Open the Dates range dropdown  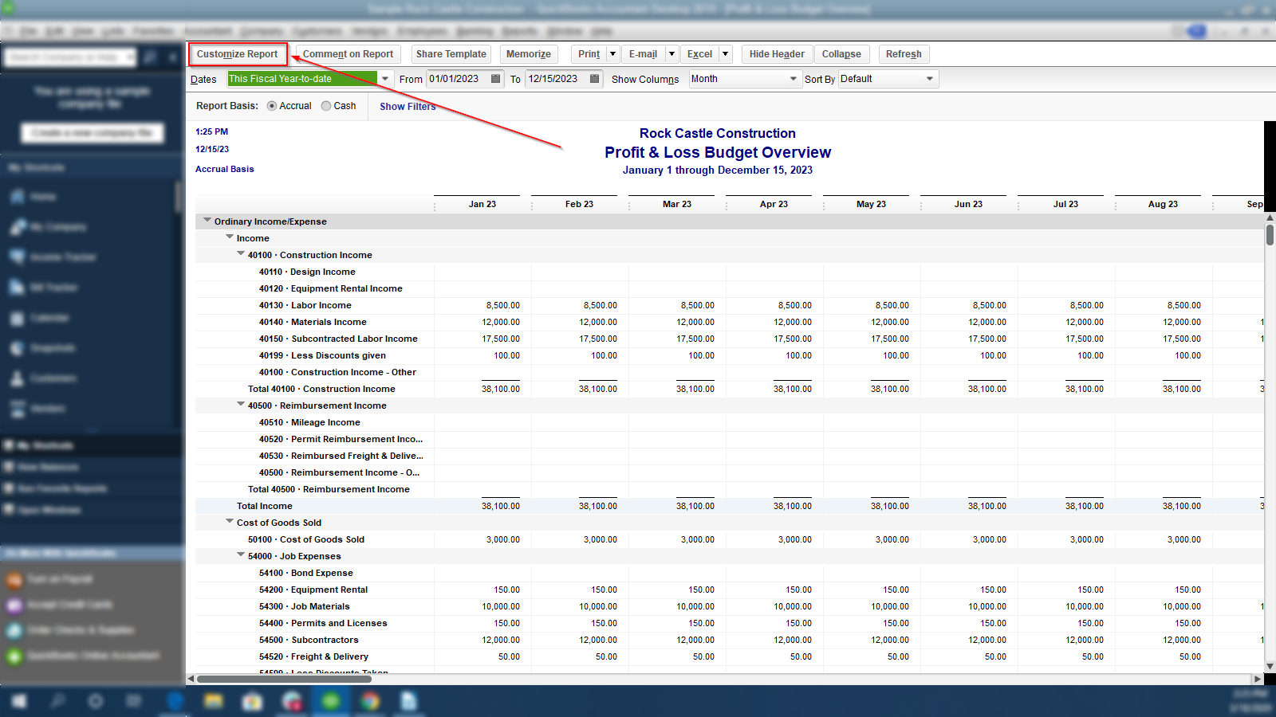click(385, 79)
